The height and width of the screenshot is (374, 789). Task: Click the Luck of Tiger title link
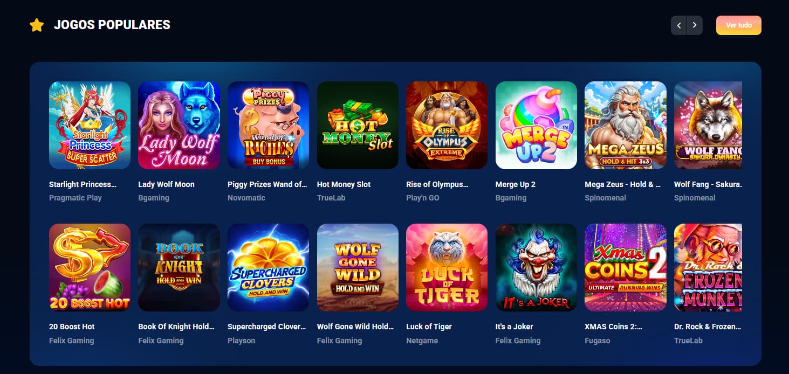[429, 327]
